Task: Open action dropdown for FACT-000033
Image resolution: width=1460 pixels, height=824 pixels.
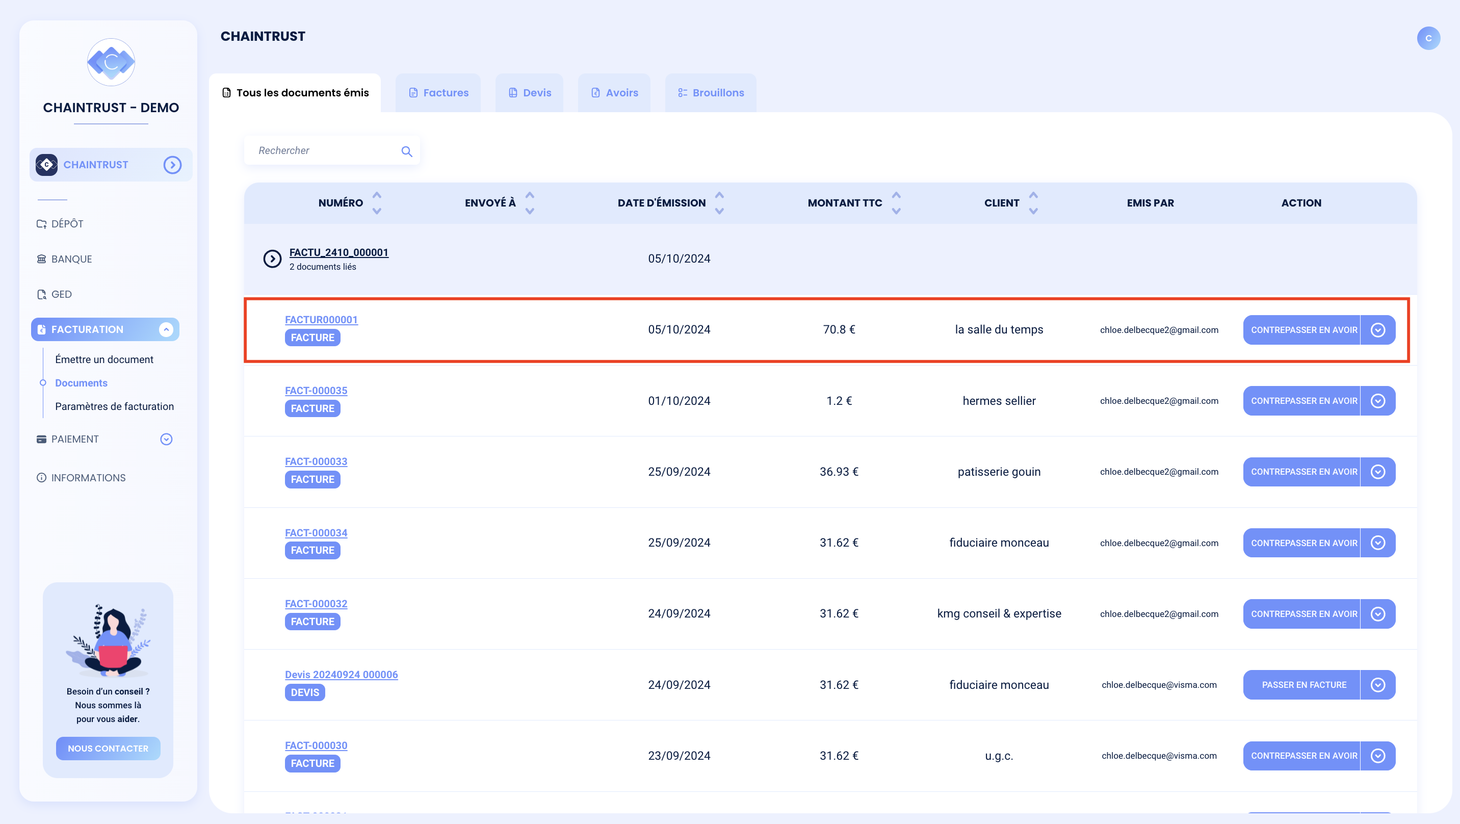Action: [x=1378, y=472]
